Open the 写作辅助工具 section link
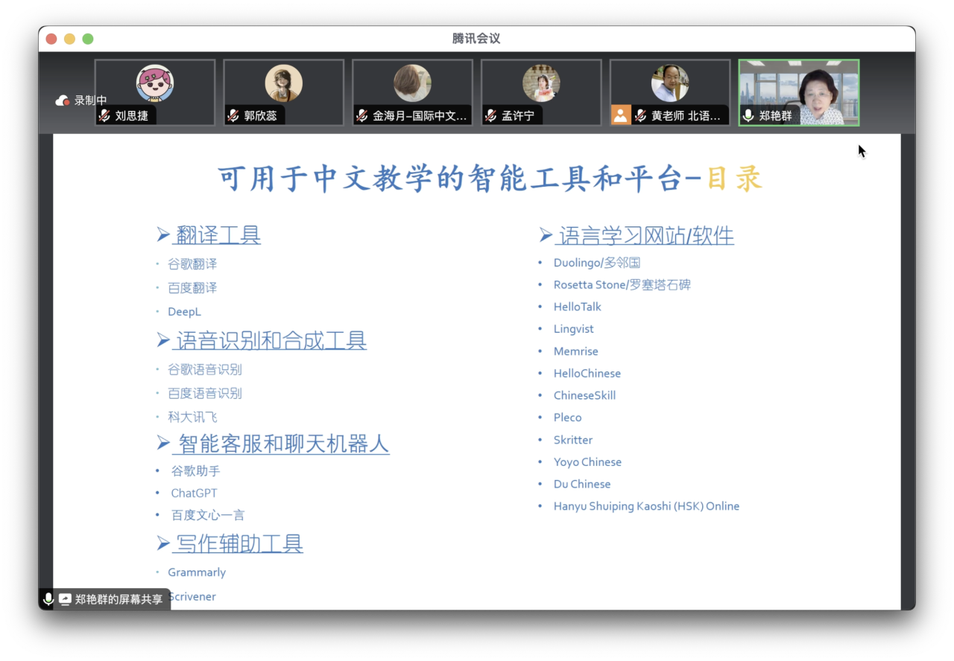954x661 pixels. [238, 543]
